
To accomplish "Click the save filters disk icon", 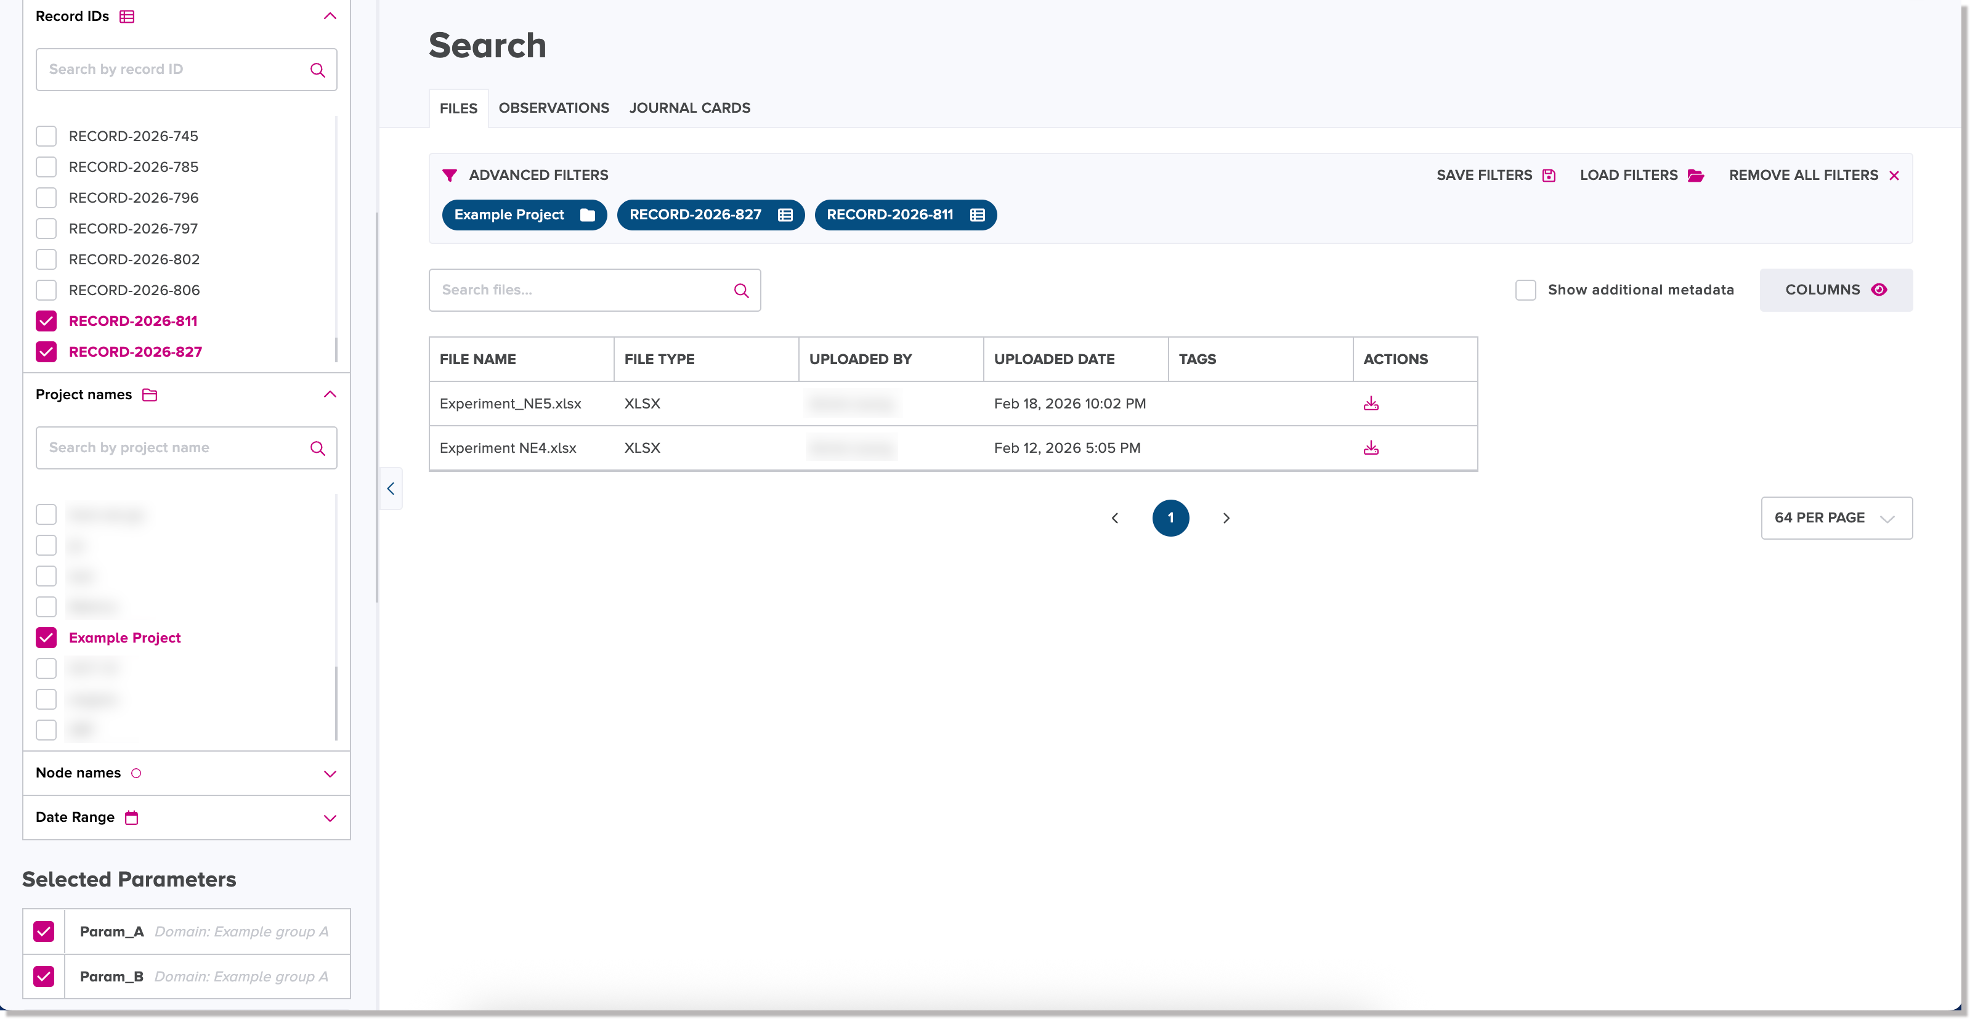I will [x=1549, y=175].
